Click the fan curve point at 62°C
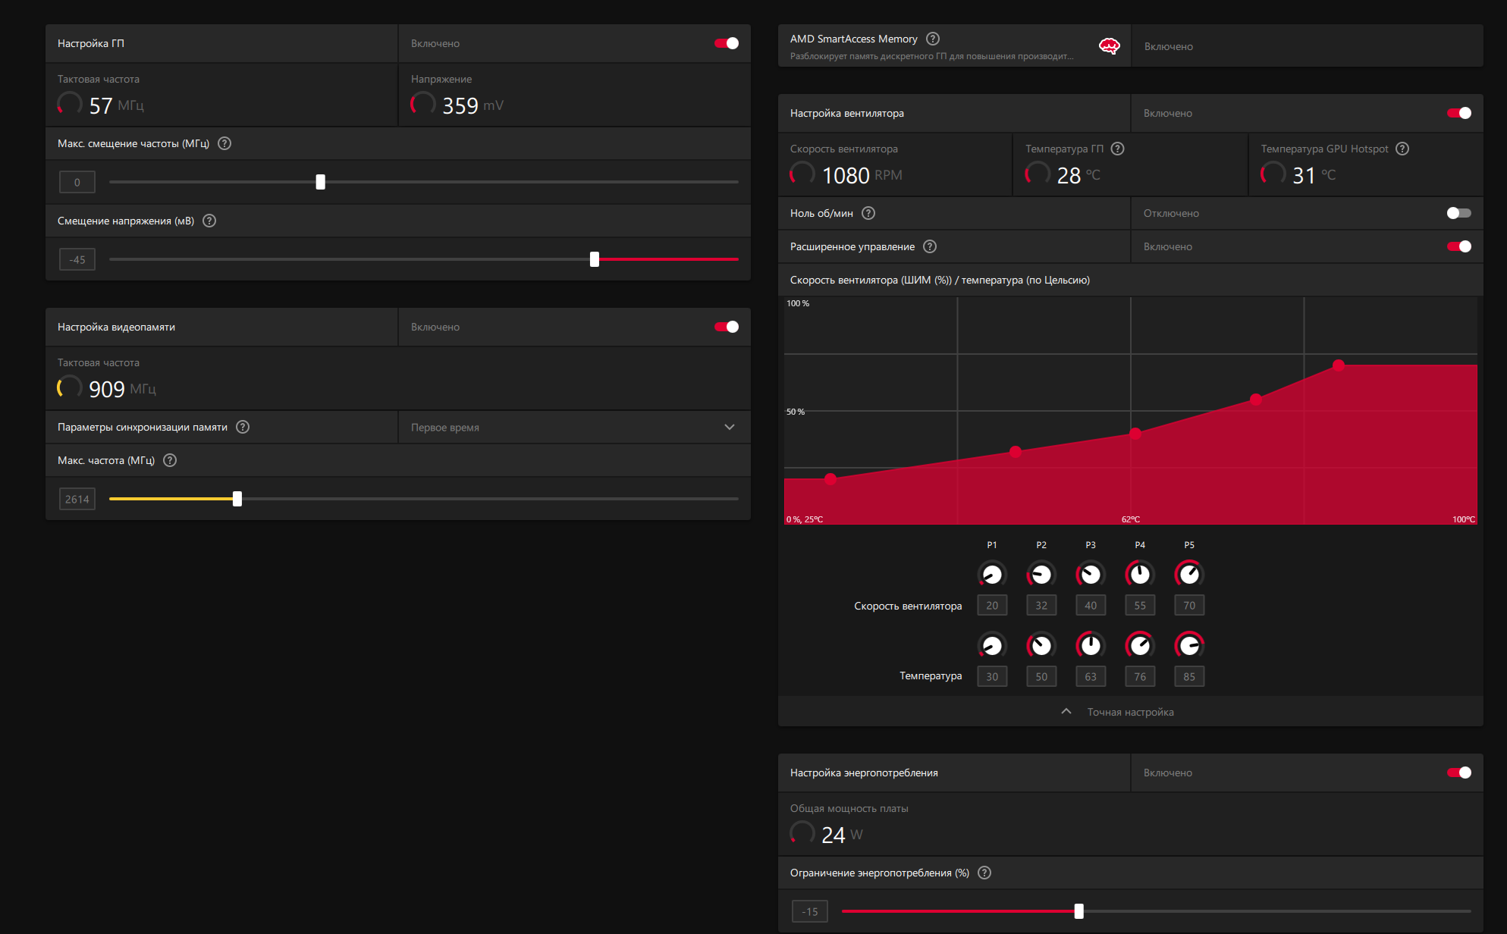This screenshot has height=934, width=1507. click(1135, 434)
